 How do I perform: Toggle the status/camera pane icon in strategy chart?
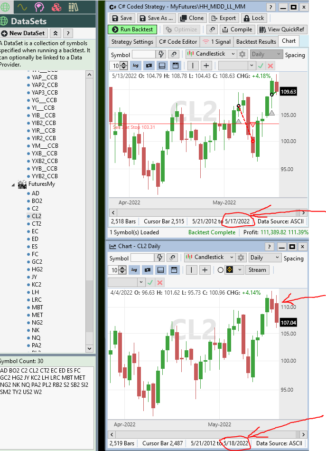click(149, 66)
